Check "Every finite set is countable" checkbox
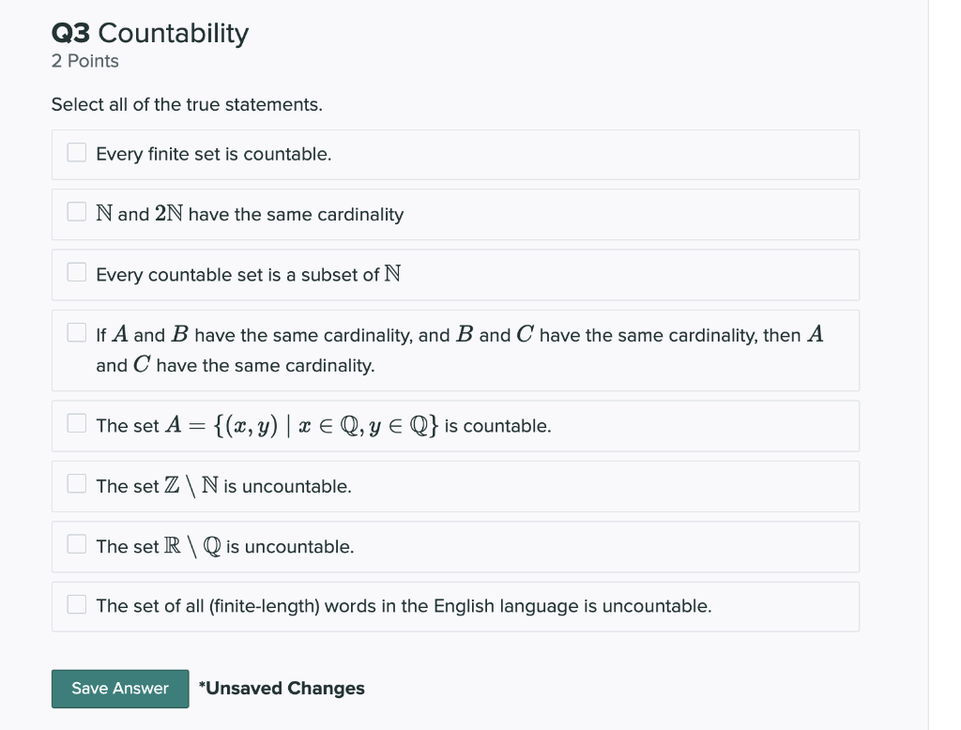 tap(76, 151)
